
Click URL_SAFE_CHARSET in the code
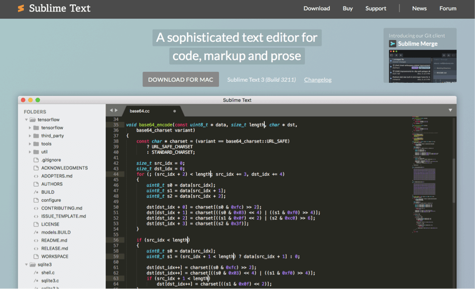[x=172, y=147]
